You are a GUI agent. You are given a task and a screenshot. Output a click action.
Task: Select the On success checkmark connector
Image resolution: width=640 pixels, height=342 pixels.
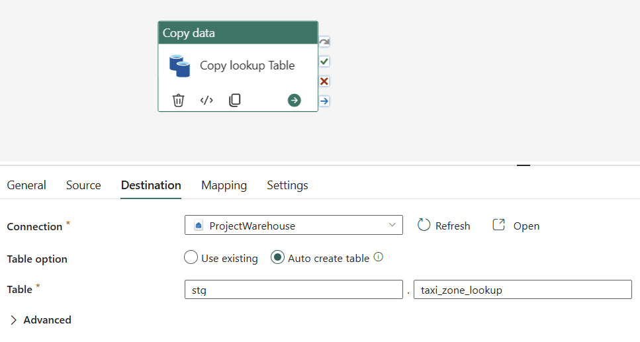324,62
